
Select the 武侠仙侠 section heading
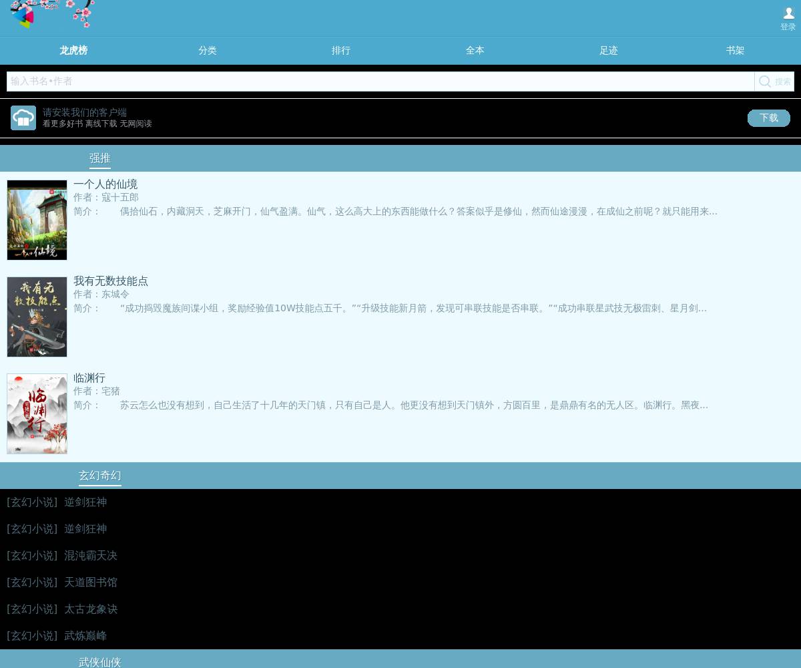pos(100,662)
